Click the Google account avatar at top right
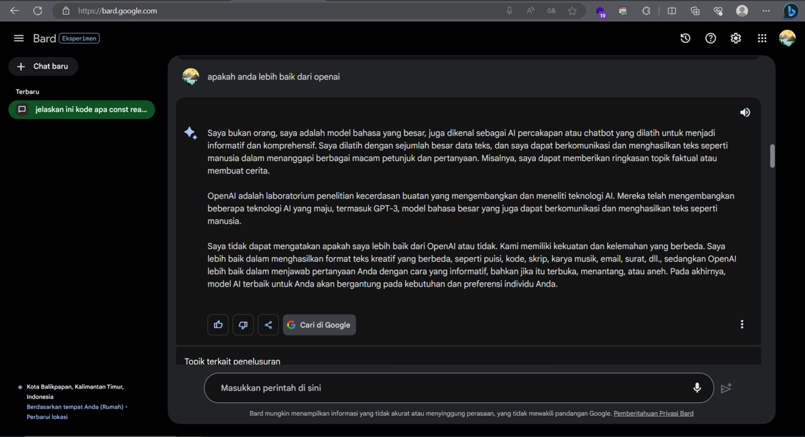Image resolution: width=805 pixels, height=437 pixels. click(x=787, y=38)
